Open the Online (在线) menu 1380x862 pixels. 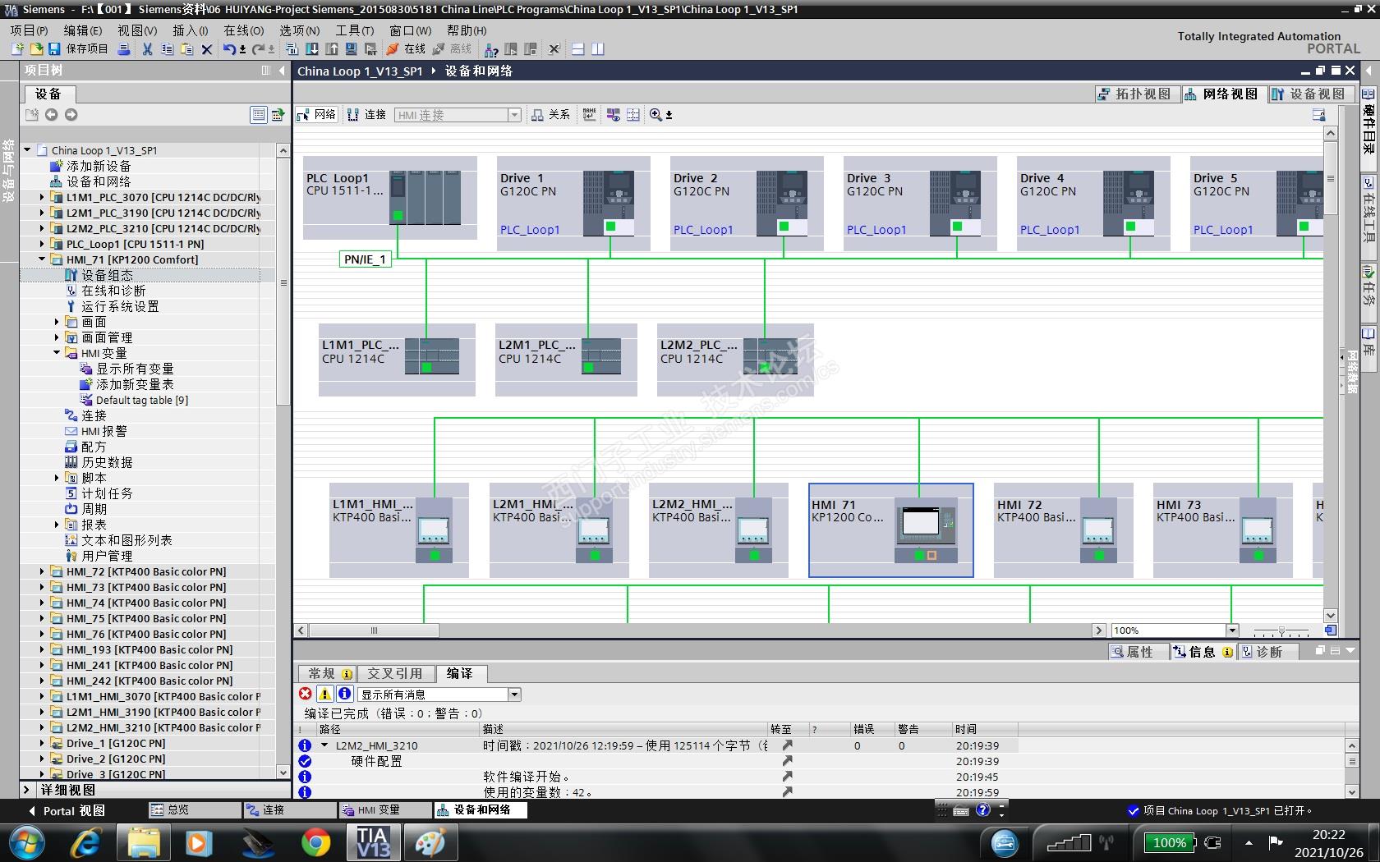click(x=243, y=30)
